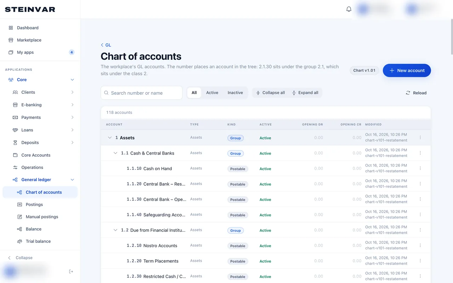This screenshot has width=453, height=283.
Task: Open row menu for Cash & Central Banks
Action: pyautogui.click(x=420, y=153)
